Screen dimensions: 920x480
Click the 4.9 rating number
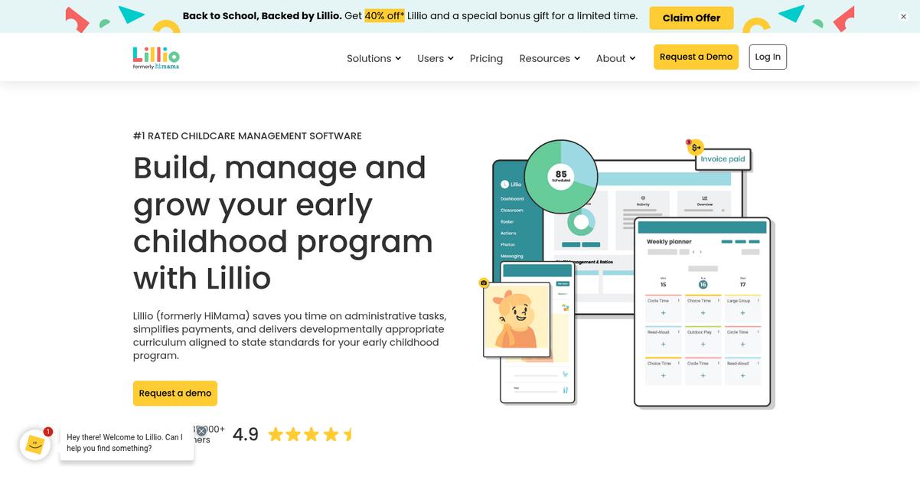pyautogui.click(x=246, y=434)
